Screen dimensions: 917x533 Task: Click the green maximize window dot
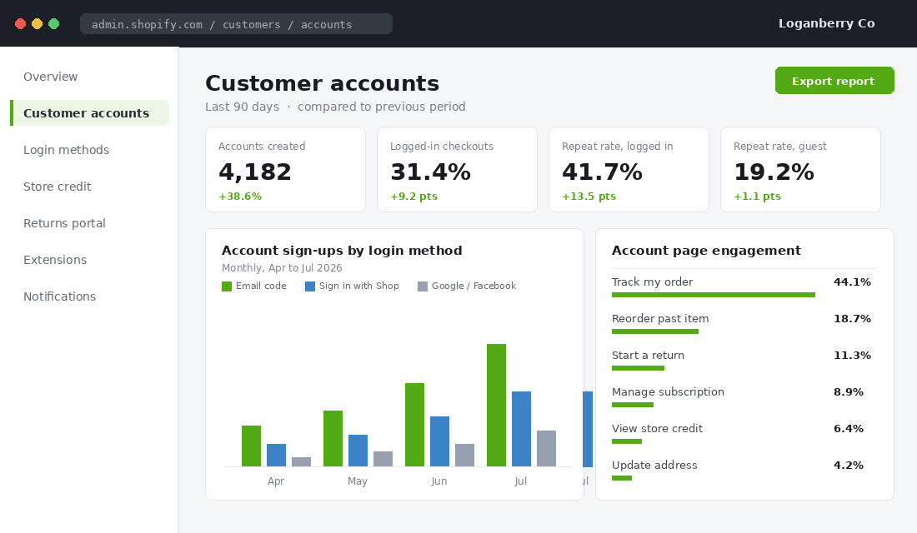click(x=54, y=24)
